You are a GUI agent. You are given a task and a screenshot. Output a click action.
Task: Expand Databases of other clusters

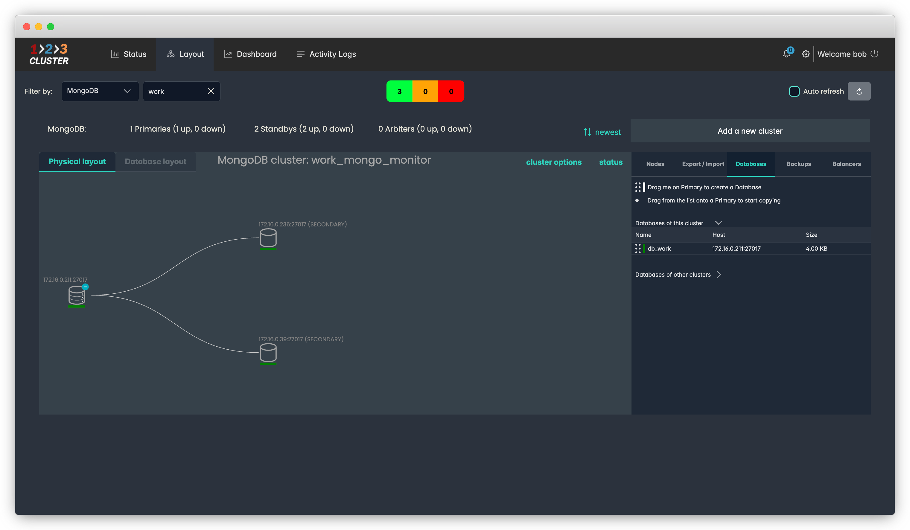click(719, 274)
